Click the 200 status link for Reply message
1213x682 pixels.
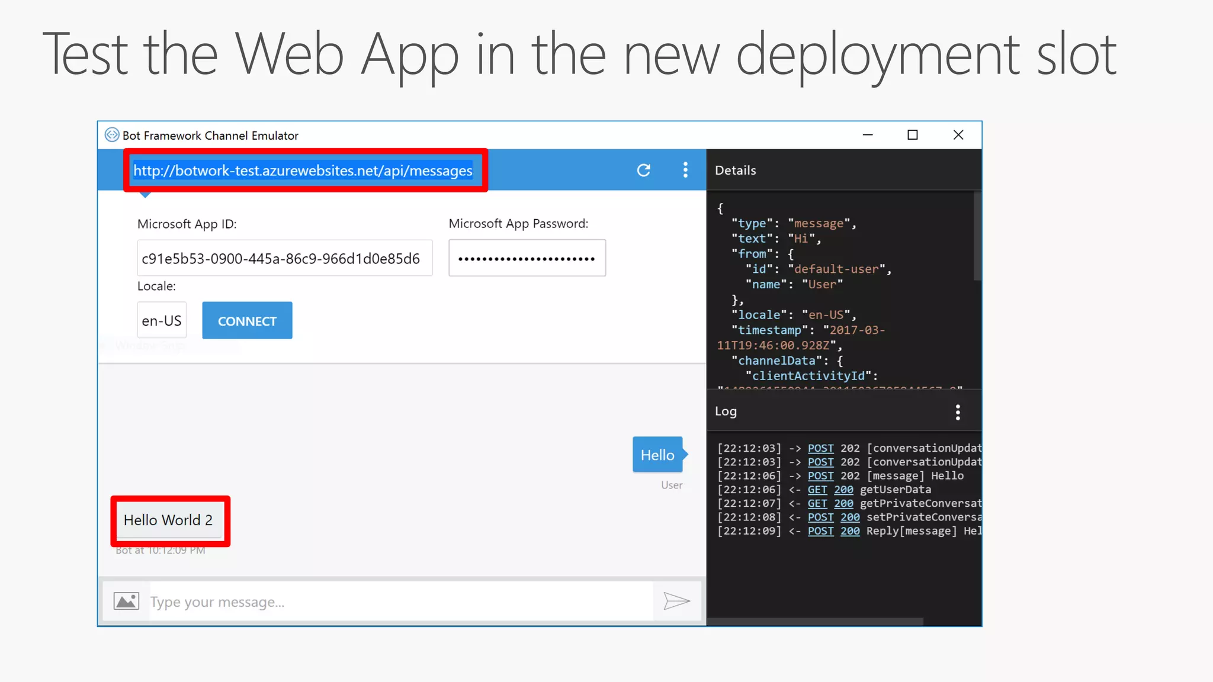click(850, 531)
